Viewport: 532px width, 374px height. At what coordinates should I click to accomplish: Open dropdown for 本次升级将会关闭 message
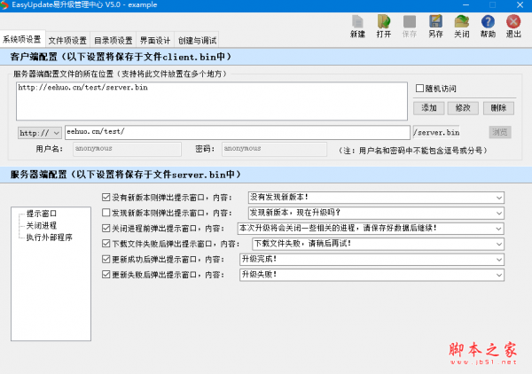498,229
